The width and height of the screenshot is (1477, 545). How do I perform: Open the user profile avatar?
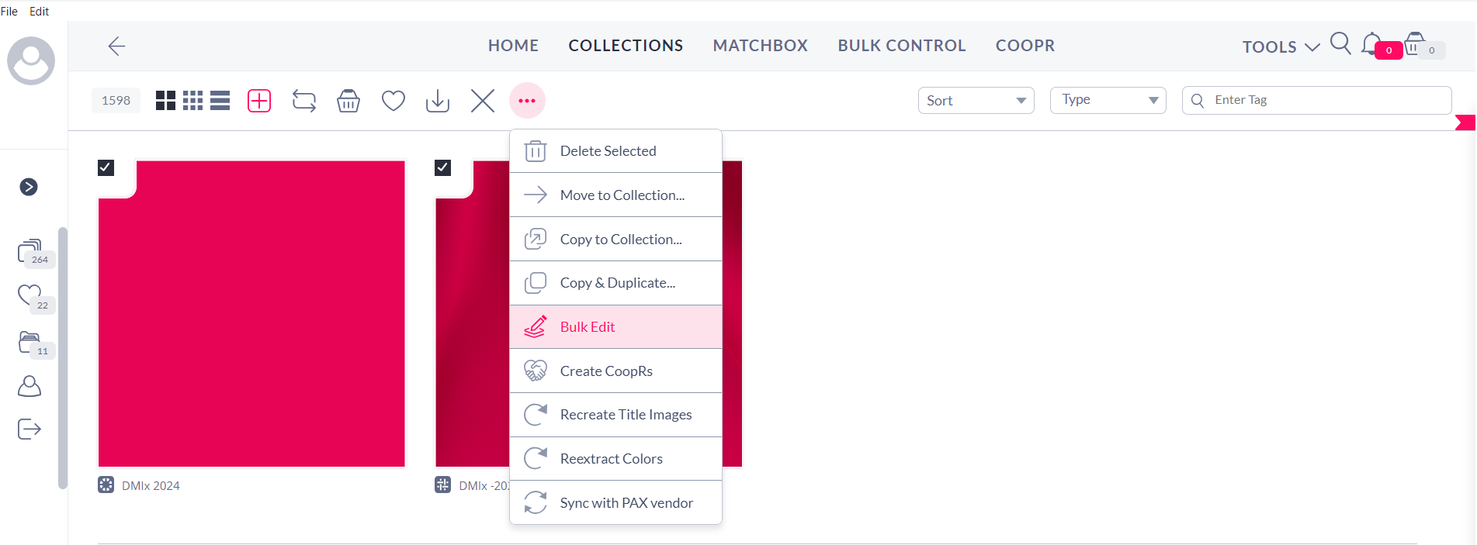click(31, 60)
